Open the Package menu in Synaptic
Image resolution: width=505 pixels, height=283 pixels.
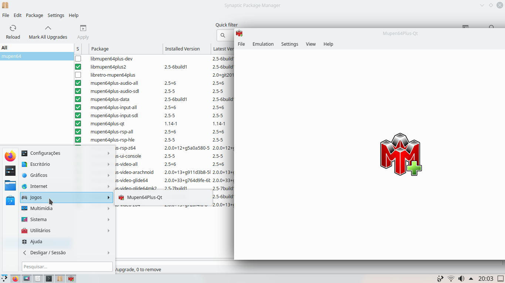point(34,15)
